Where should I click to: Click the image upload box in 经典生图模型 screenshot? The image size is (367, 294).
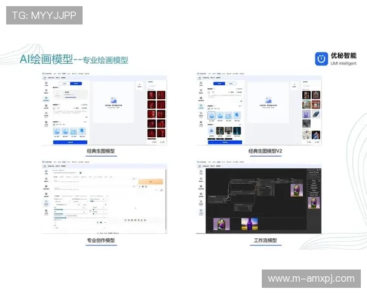(57, 94)
